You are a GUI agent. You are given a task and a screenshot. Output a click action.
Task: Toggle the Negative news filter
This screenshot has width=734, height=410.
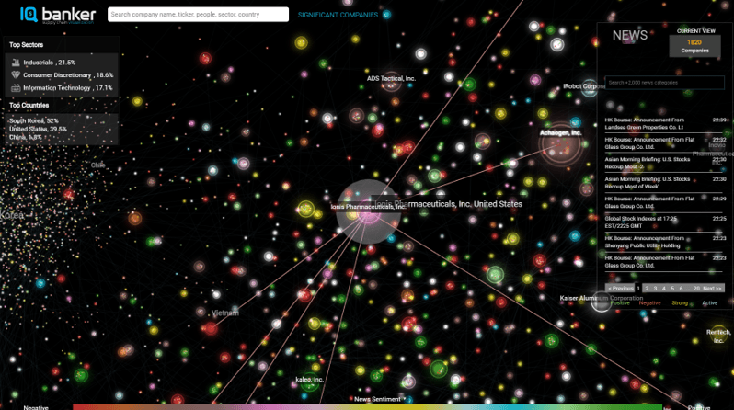click(649, 303)
